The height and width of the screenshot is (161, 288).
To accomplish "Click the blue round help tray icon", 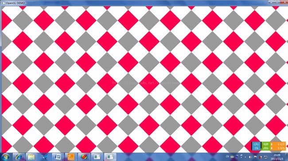I will [x=237, y=157].
